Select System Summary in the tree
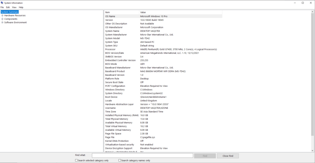The height and width of the screenshot is (163, 315). tap(9, 12)
